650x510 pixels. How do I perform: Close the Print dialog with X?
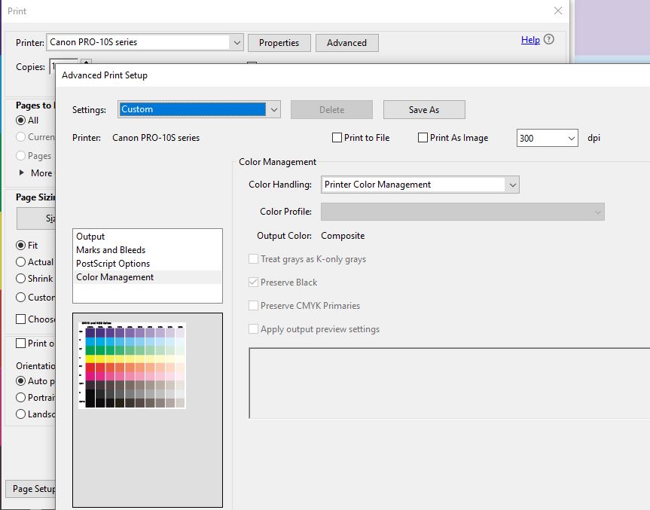pos(558,11)
